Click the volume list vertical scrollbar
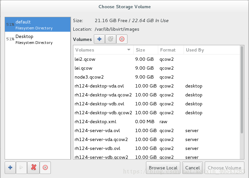The height and width of the screenshot is (178, 249). point(242,90)
